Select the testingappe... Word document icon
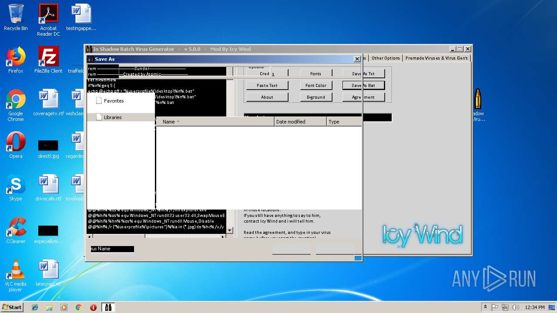Screen dimensions: 557x313 pos(81,17)
